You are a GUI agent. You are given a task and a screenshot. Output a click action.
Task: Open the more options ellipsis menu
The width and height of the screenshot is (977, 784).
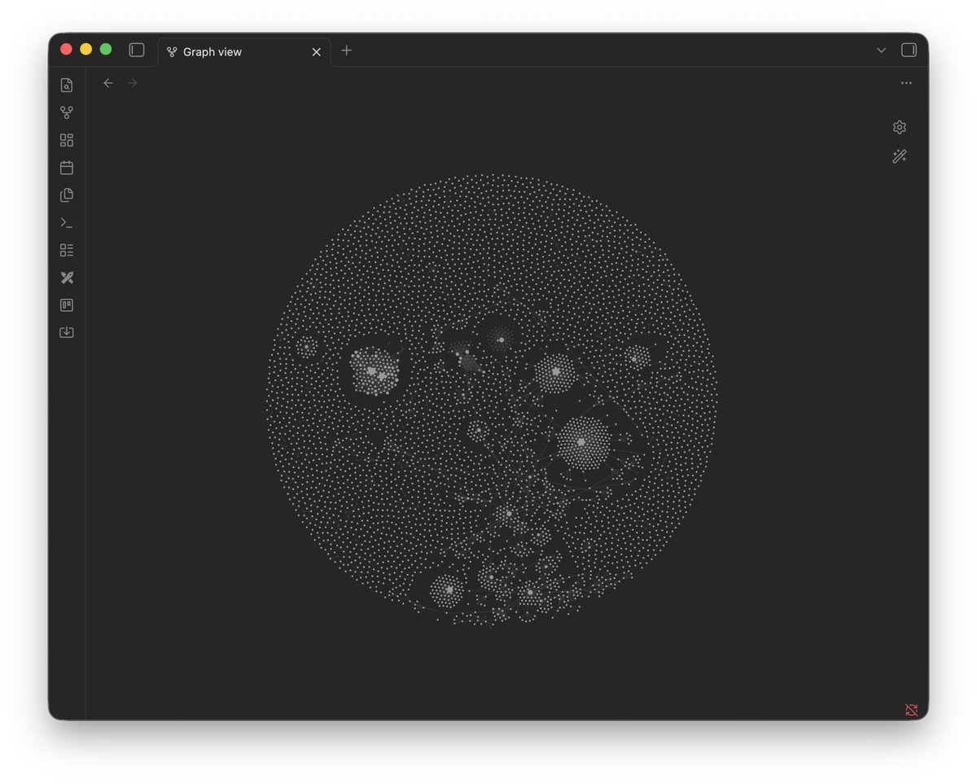[906, 83]
